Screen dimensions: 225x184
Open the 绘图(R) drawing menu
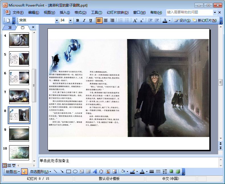(13, 171)
